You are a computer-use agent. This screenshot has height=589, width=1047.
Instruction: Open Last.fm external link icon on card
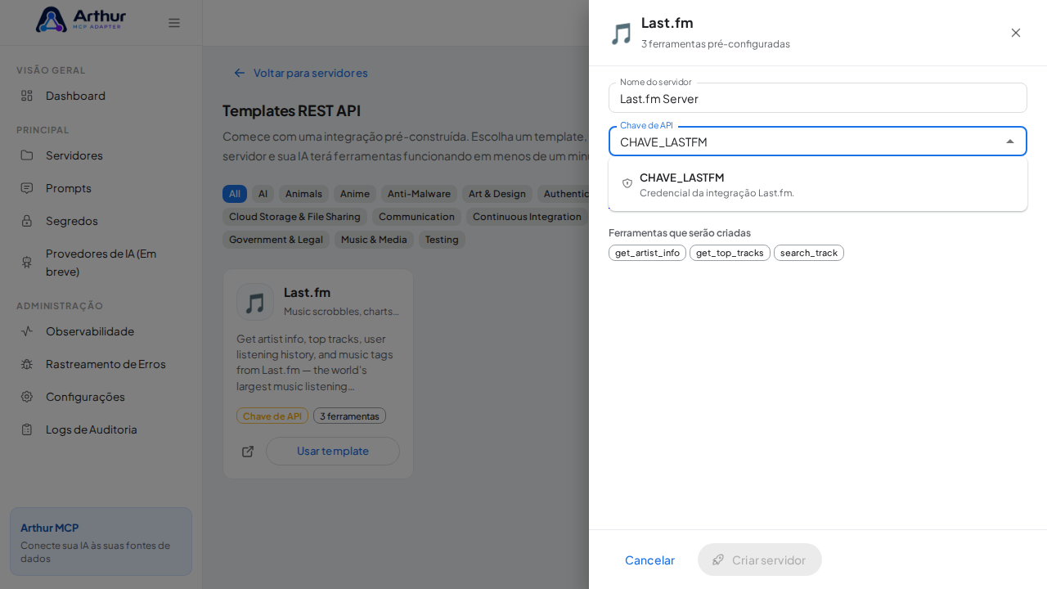(248, 452)
